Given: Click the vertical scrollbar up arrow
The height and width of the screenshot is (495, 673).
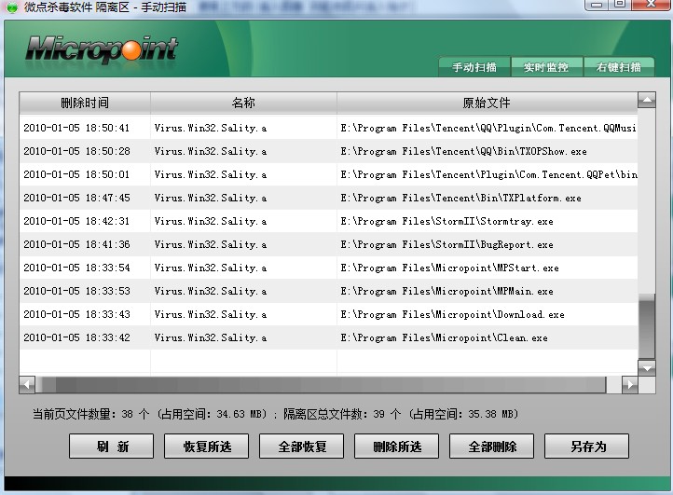Looking at the screenshot, I should tap(646, 101).
